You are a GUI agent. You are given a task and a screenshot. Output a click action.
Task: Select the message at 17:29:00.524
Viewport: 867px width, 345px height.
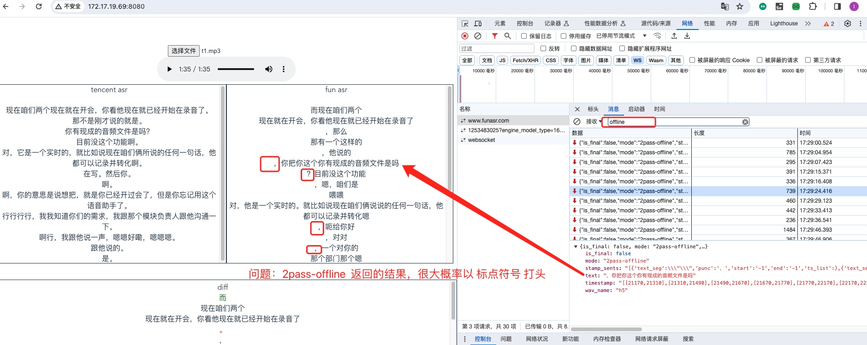(x=718, y=143)
